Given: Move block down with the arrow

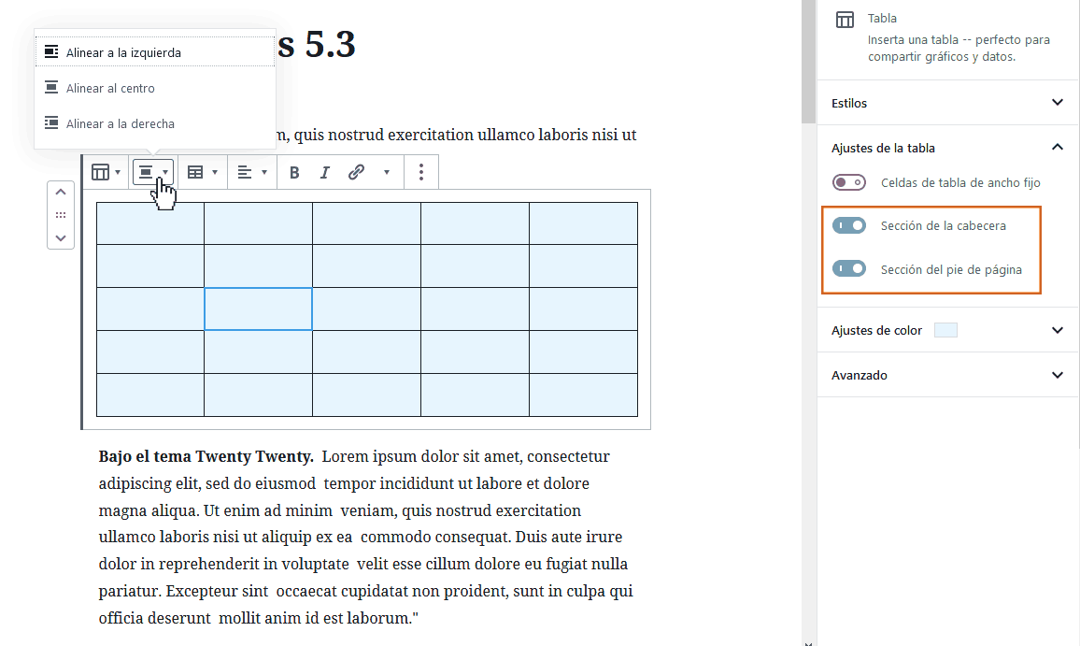Looking at the screenshot, I should point(61,237).
